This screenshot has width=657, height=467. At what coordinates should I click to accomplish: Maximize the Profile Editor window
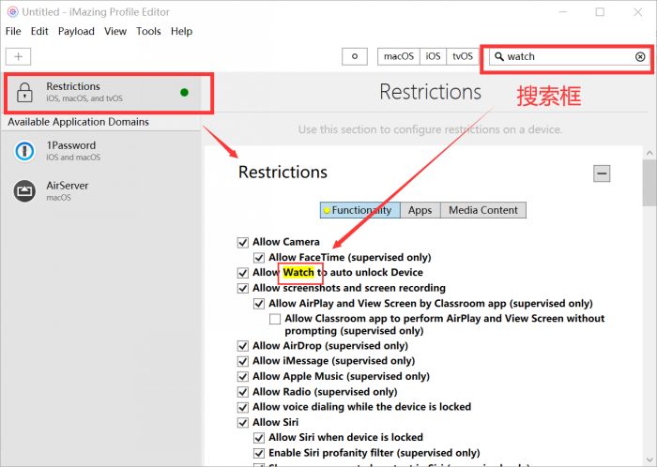(600, 12)
